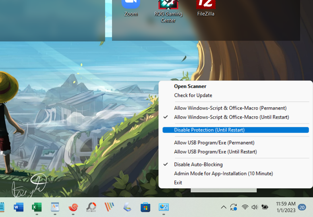Choose Admin Mode for App-Installation (10 Minute)
Viewport: 313px width, 217px height.
236,173
